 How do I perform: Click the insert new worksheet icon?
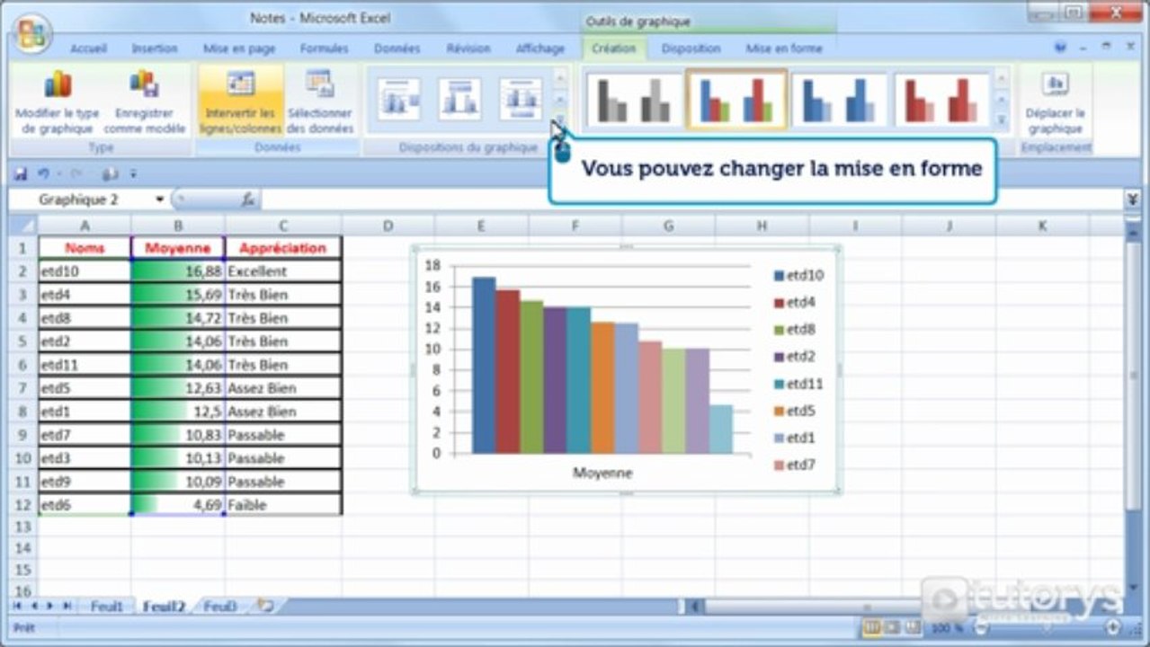265,606
